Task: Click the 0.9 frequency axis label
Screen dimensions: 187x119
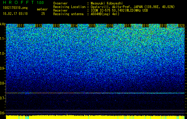Action: 2,68
